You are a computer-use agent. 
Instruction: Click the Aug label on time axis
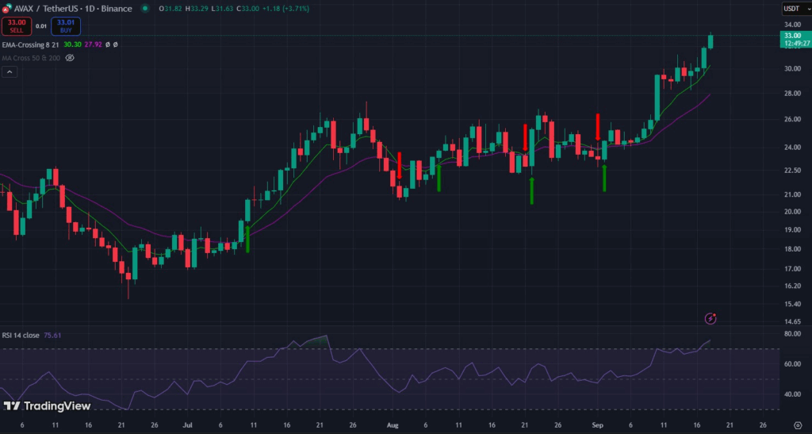(393, 425)
